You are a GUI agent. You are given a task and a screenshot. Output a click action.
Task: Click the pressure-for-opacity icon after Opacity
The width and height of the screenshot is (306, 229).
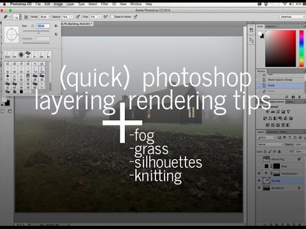(78, 17)
